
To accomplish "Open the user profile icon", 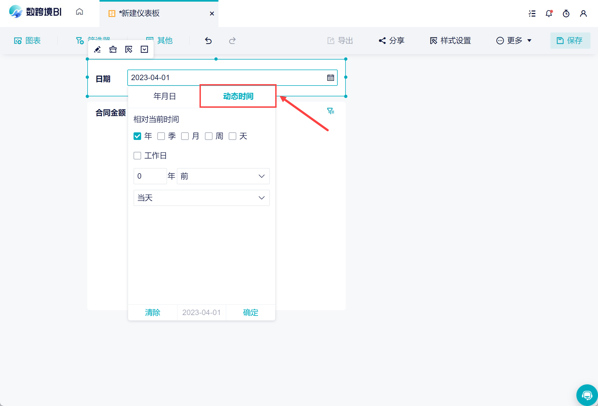I will pyautogui.click(x=583, y=14).
